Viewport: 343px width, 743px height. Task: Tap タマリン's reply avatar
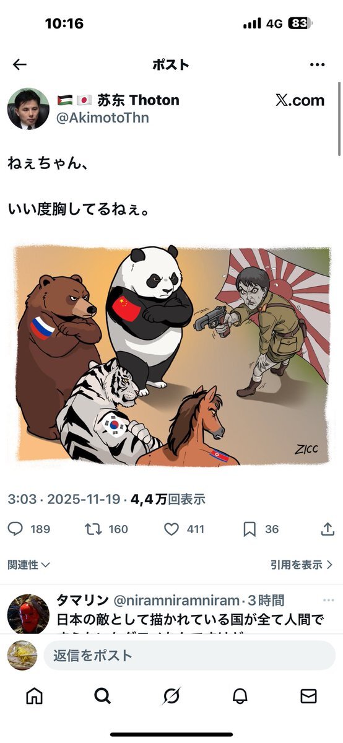click(x=28, y=614)
